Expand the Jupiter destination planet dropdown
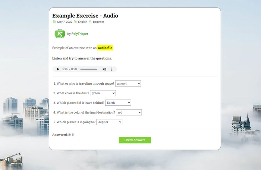Viewport: 261px width, 170px height. [x=109, y=122]
